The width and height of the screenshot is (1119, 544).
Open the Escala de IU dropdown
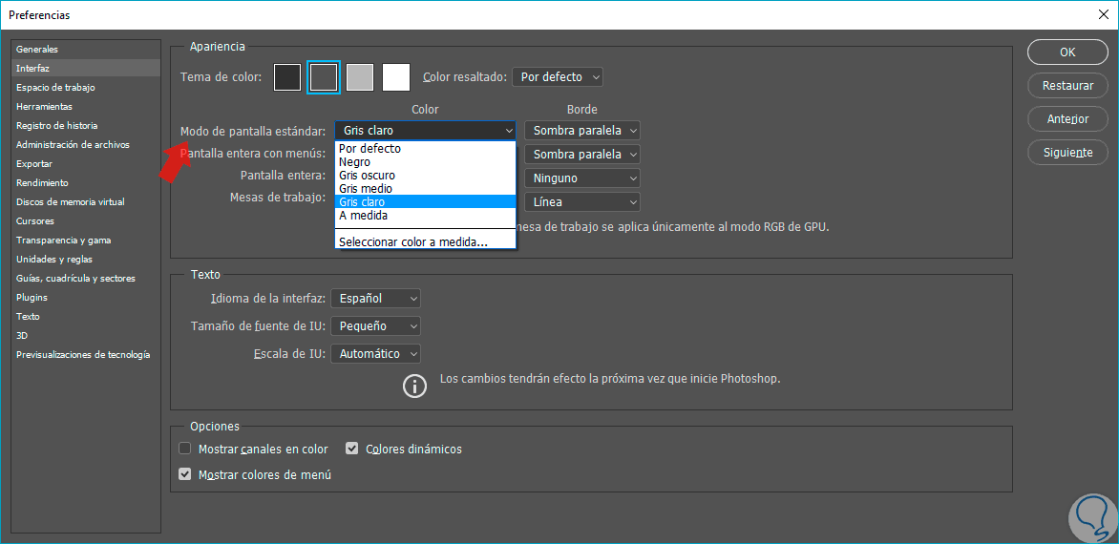point(375,353)
